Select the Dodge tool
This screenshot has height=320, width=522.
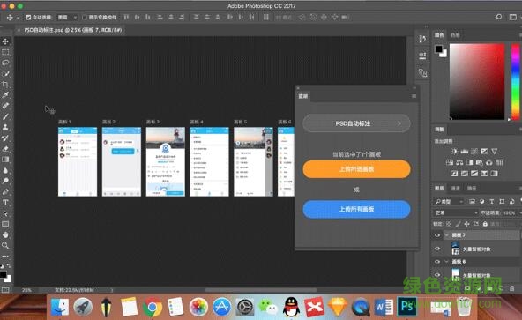5,181
